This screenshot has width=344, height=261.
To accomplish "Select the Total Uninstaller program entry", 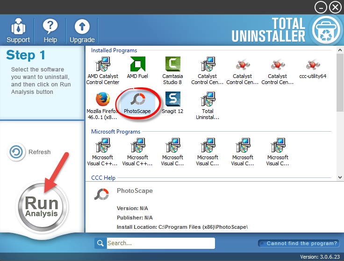I will [208, 106].
